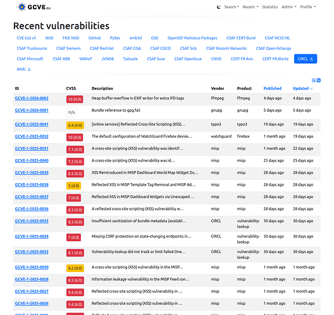Click the icon next to AHA!
The height and width of the screenshot is (315, 334).
(29, 69)
